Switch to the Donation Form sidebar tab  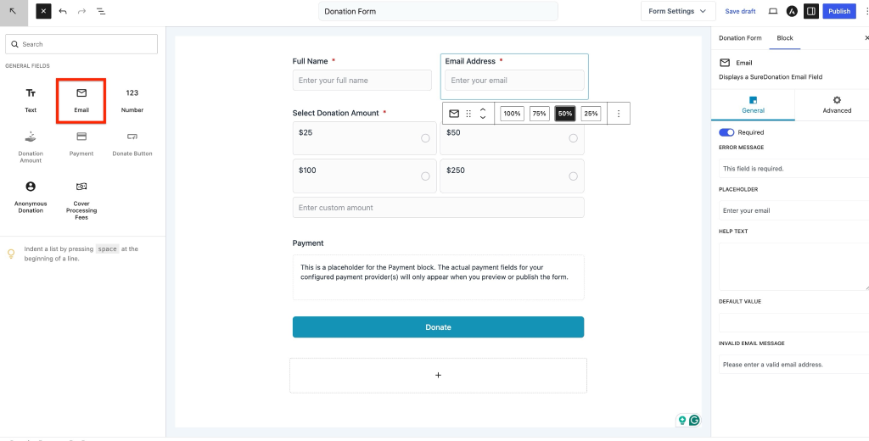pyautogui.click(x=740, y=38)
